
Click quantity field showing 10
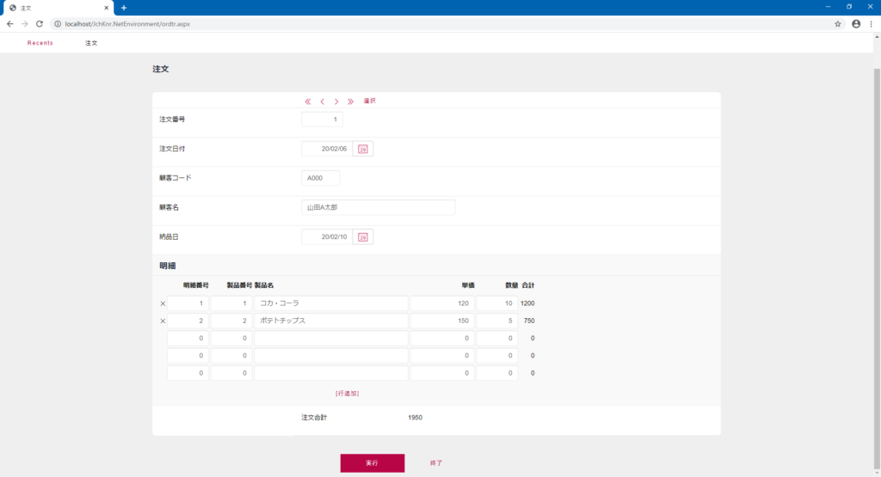[497, 303]
